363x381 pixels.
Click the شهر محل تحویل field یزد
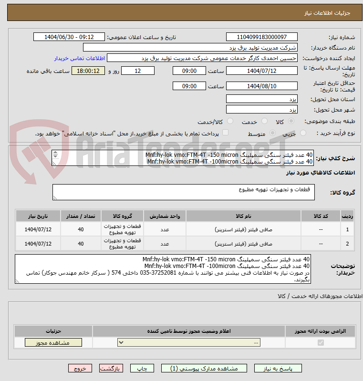pyautogui.click(x=261, y=109)
